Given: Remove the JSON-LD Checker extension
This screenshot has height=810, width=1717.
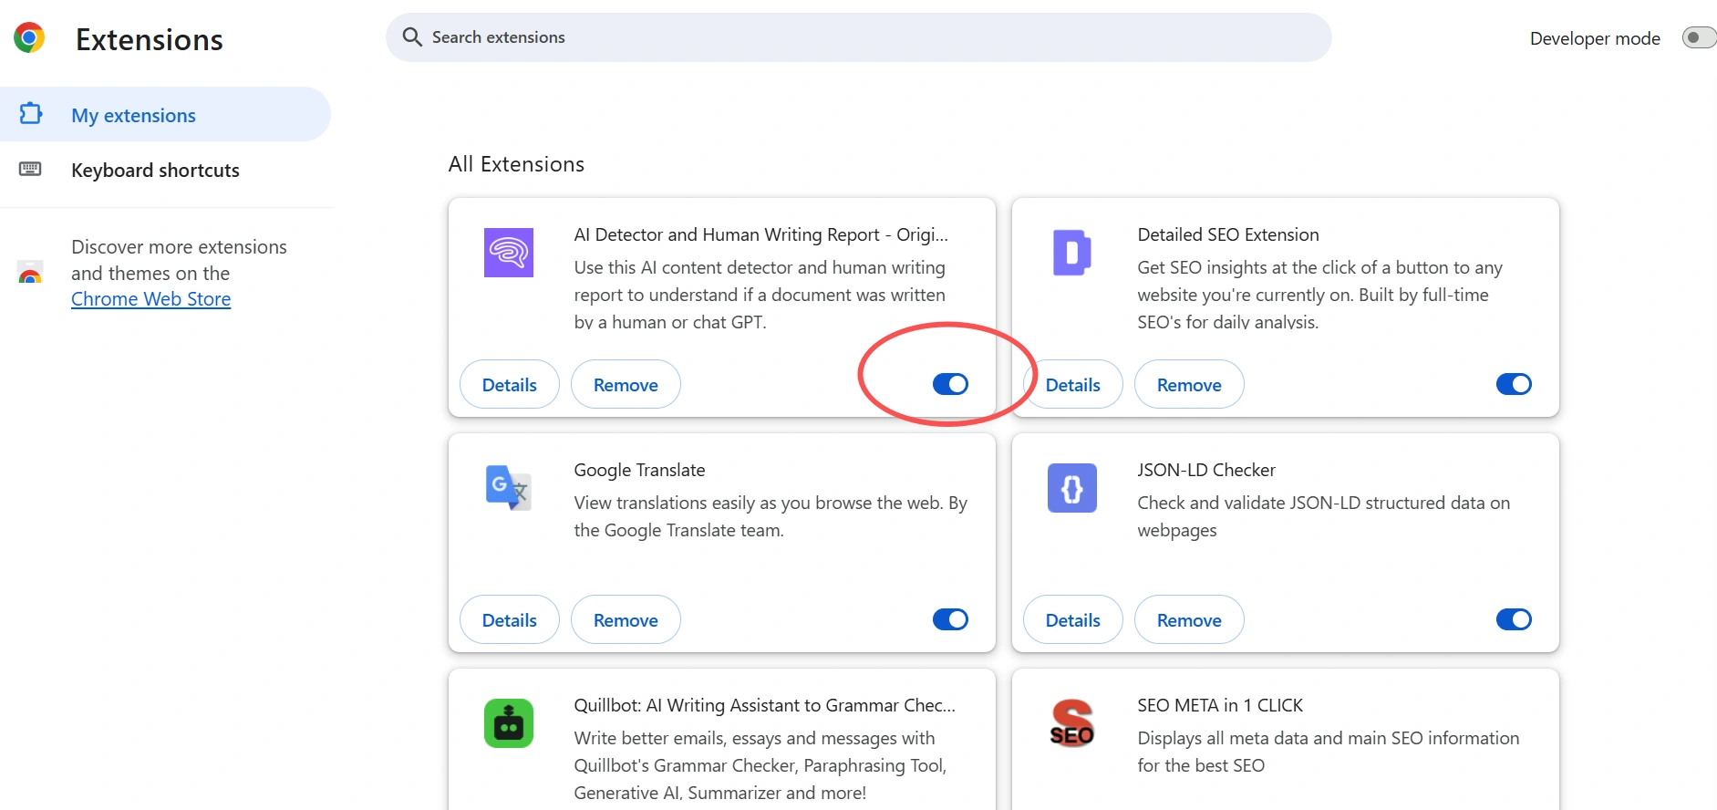Looking at the screenshot, I should click(x=1189, y=619).
